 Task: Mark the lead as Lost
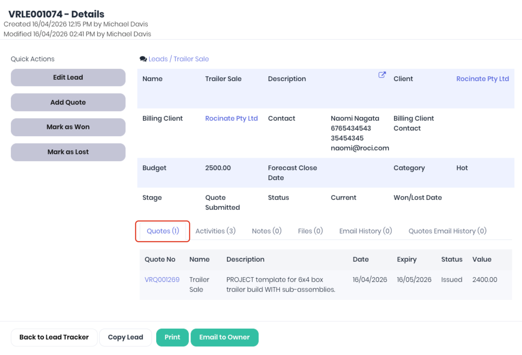pos(68,152)
